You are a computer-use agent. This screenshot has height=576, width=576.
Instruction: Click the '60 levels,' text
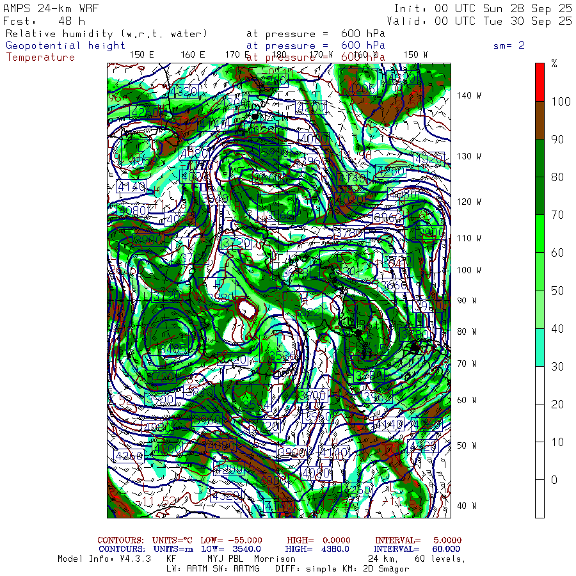440,559
